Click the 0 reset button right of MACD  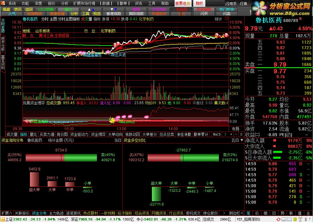241,134
